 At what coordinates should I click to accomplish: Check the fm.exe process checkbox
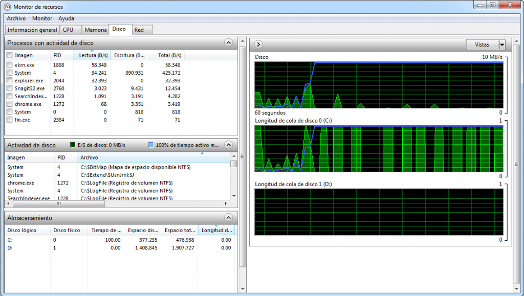point(9,120)
